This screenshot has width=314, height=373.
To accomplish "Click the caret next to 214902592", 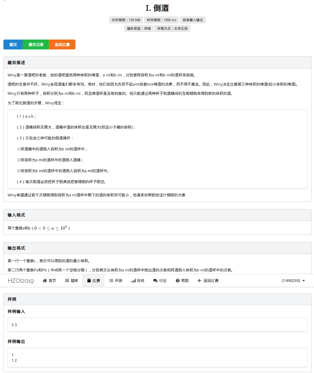I will [x=303, y=281].
